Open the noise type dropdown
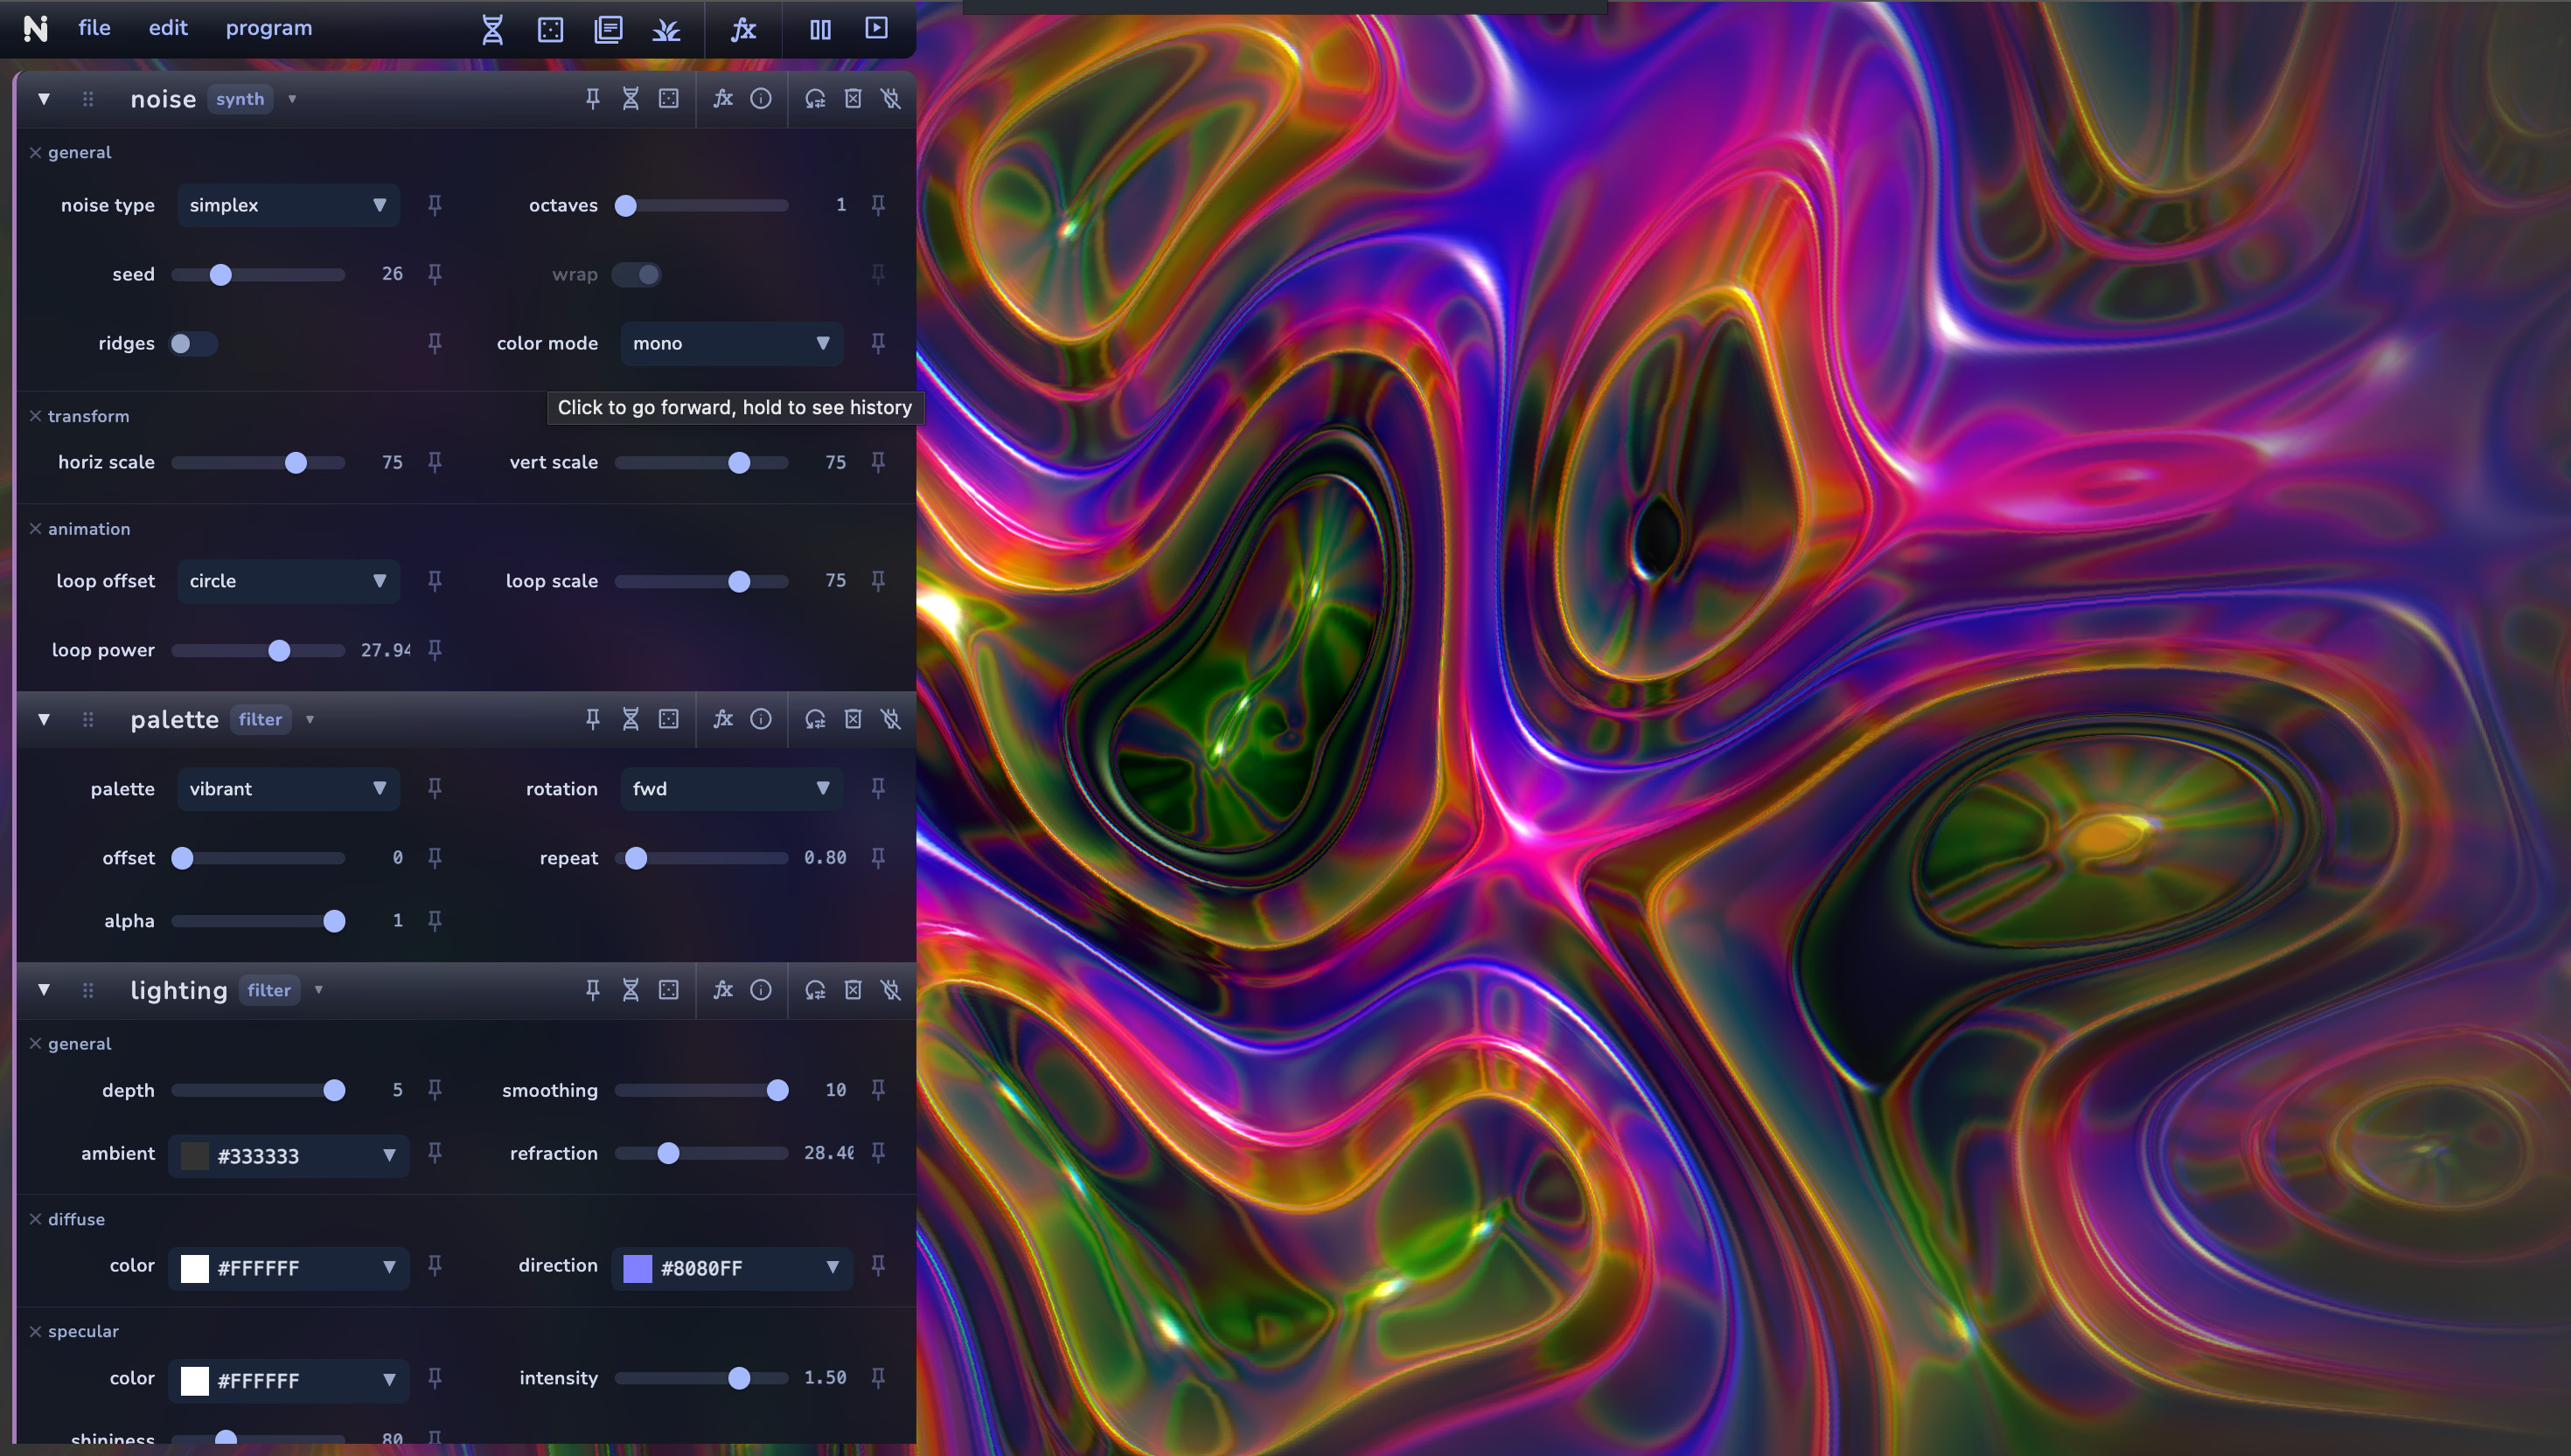 point(288,205)
